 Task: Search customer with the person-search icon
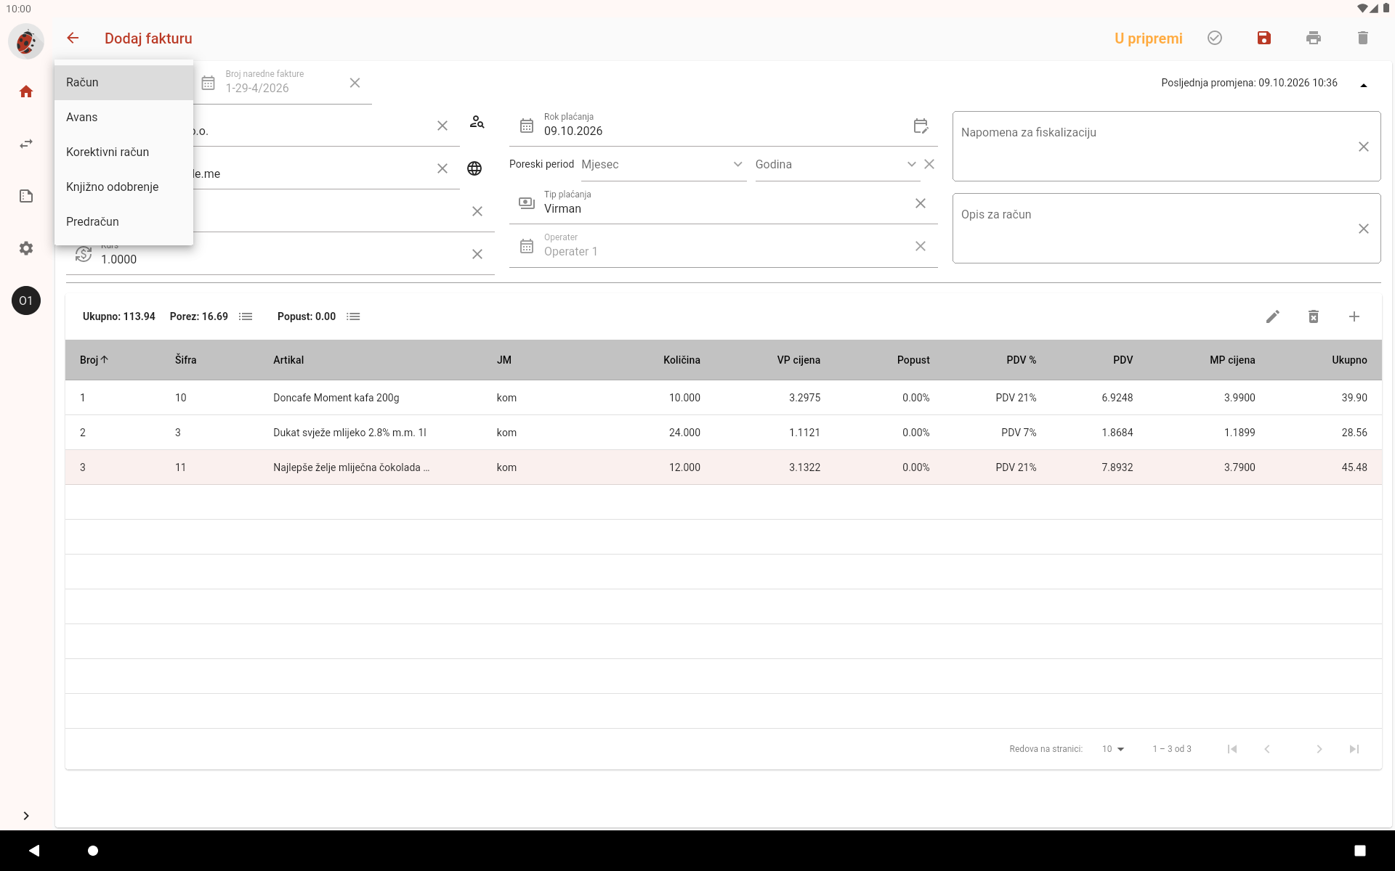(477, 122)
